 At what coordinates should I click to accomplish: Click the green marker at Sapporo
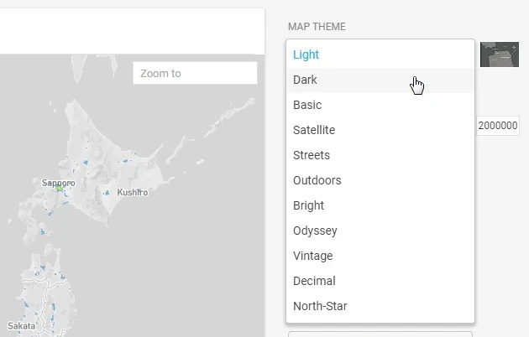coord(60,188)
